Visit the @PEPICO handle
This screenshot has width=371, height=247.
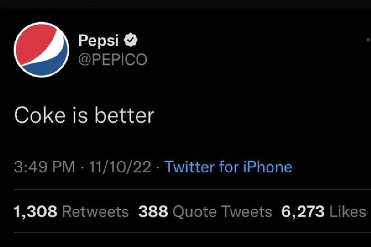[x=112, y=59]
